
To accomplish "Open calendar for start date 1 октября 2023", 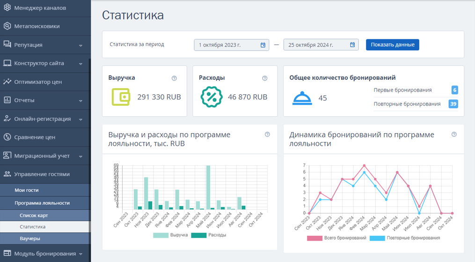I will point(263,45).
